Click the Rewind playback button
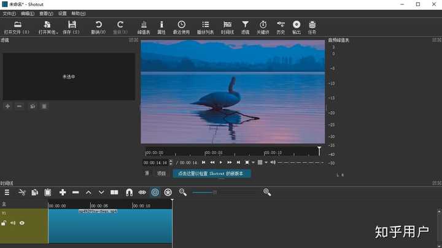Image resolution: width=442 pixels, height=248 pixels. coord(212,162)
